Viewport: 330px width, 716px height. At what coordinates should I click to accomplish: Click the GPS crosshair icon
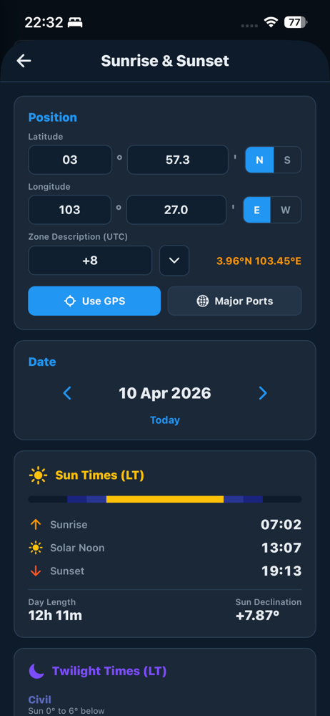click(70, 301)
